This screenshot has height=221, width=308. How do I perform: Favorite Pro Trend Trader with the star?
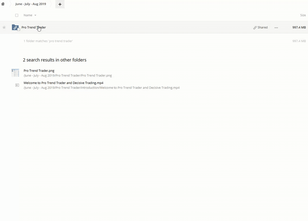[x=4, y=27]
